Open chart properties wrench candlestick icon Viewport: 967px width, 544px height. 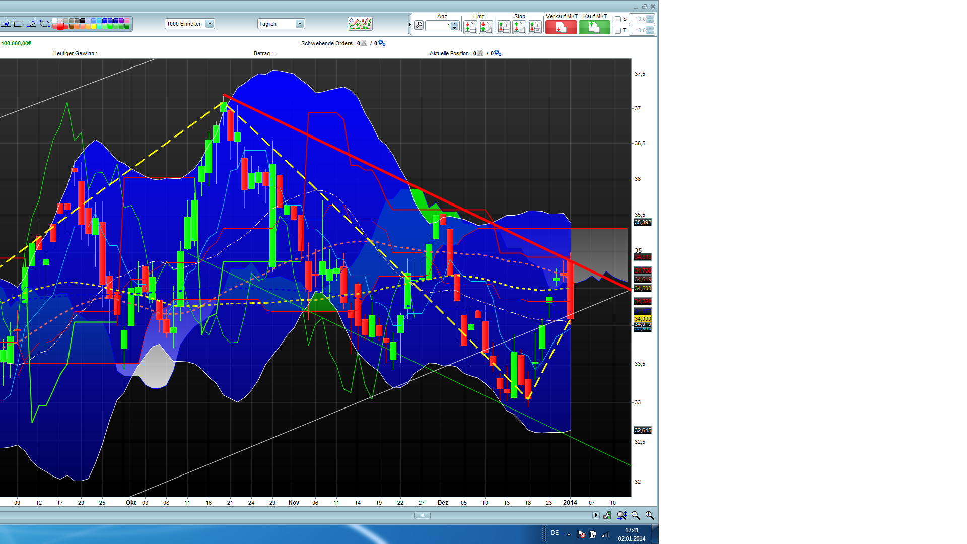click(x=607, y=515)
